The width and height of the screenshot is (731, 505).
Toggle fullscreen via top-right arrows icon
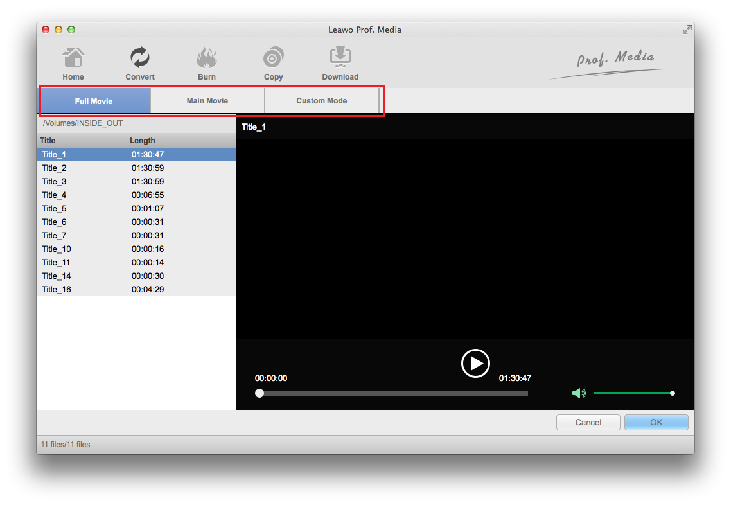tap(687, 30)
